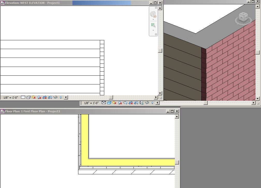Click the Zoom in Region tool

pyautogui.click(x=153, y=25)
